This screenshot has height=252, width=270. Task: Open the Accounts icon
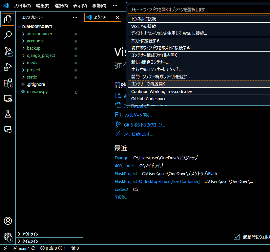click(8, 221)
